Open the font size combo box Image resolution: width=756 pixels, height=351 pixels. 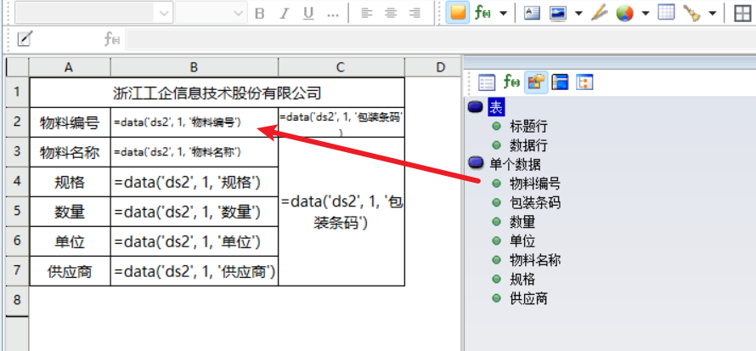point(212,13)
